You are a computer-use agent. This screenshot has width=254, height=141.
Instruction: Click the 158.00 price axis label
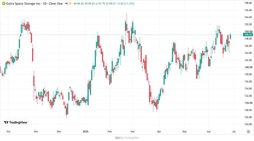click(x=248, y=3)
